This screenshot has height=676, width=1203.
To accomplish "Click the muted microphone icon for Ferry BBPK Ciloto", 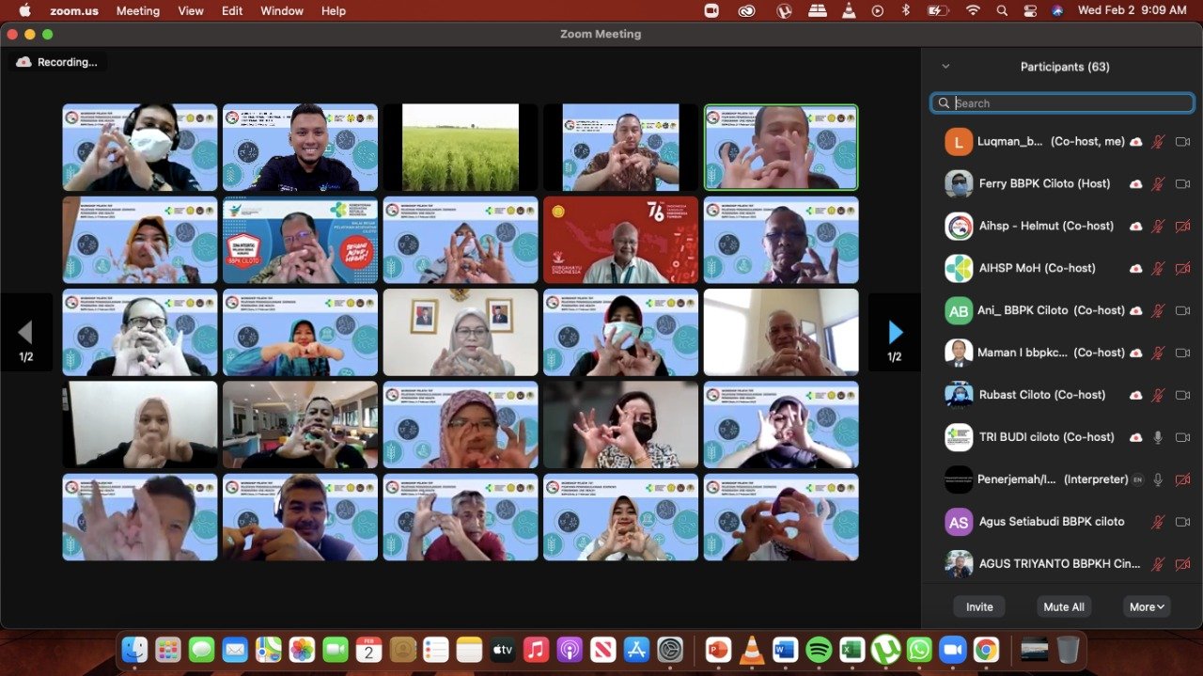I will pos(1158,184).
